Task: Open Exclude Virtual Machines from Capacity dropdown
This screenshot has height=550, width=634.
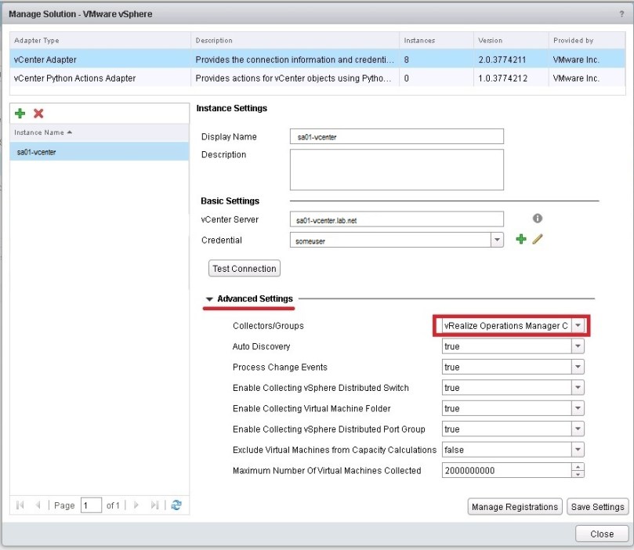Action: [x=578, y=450]
